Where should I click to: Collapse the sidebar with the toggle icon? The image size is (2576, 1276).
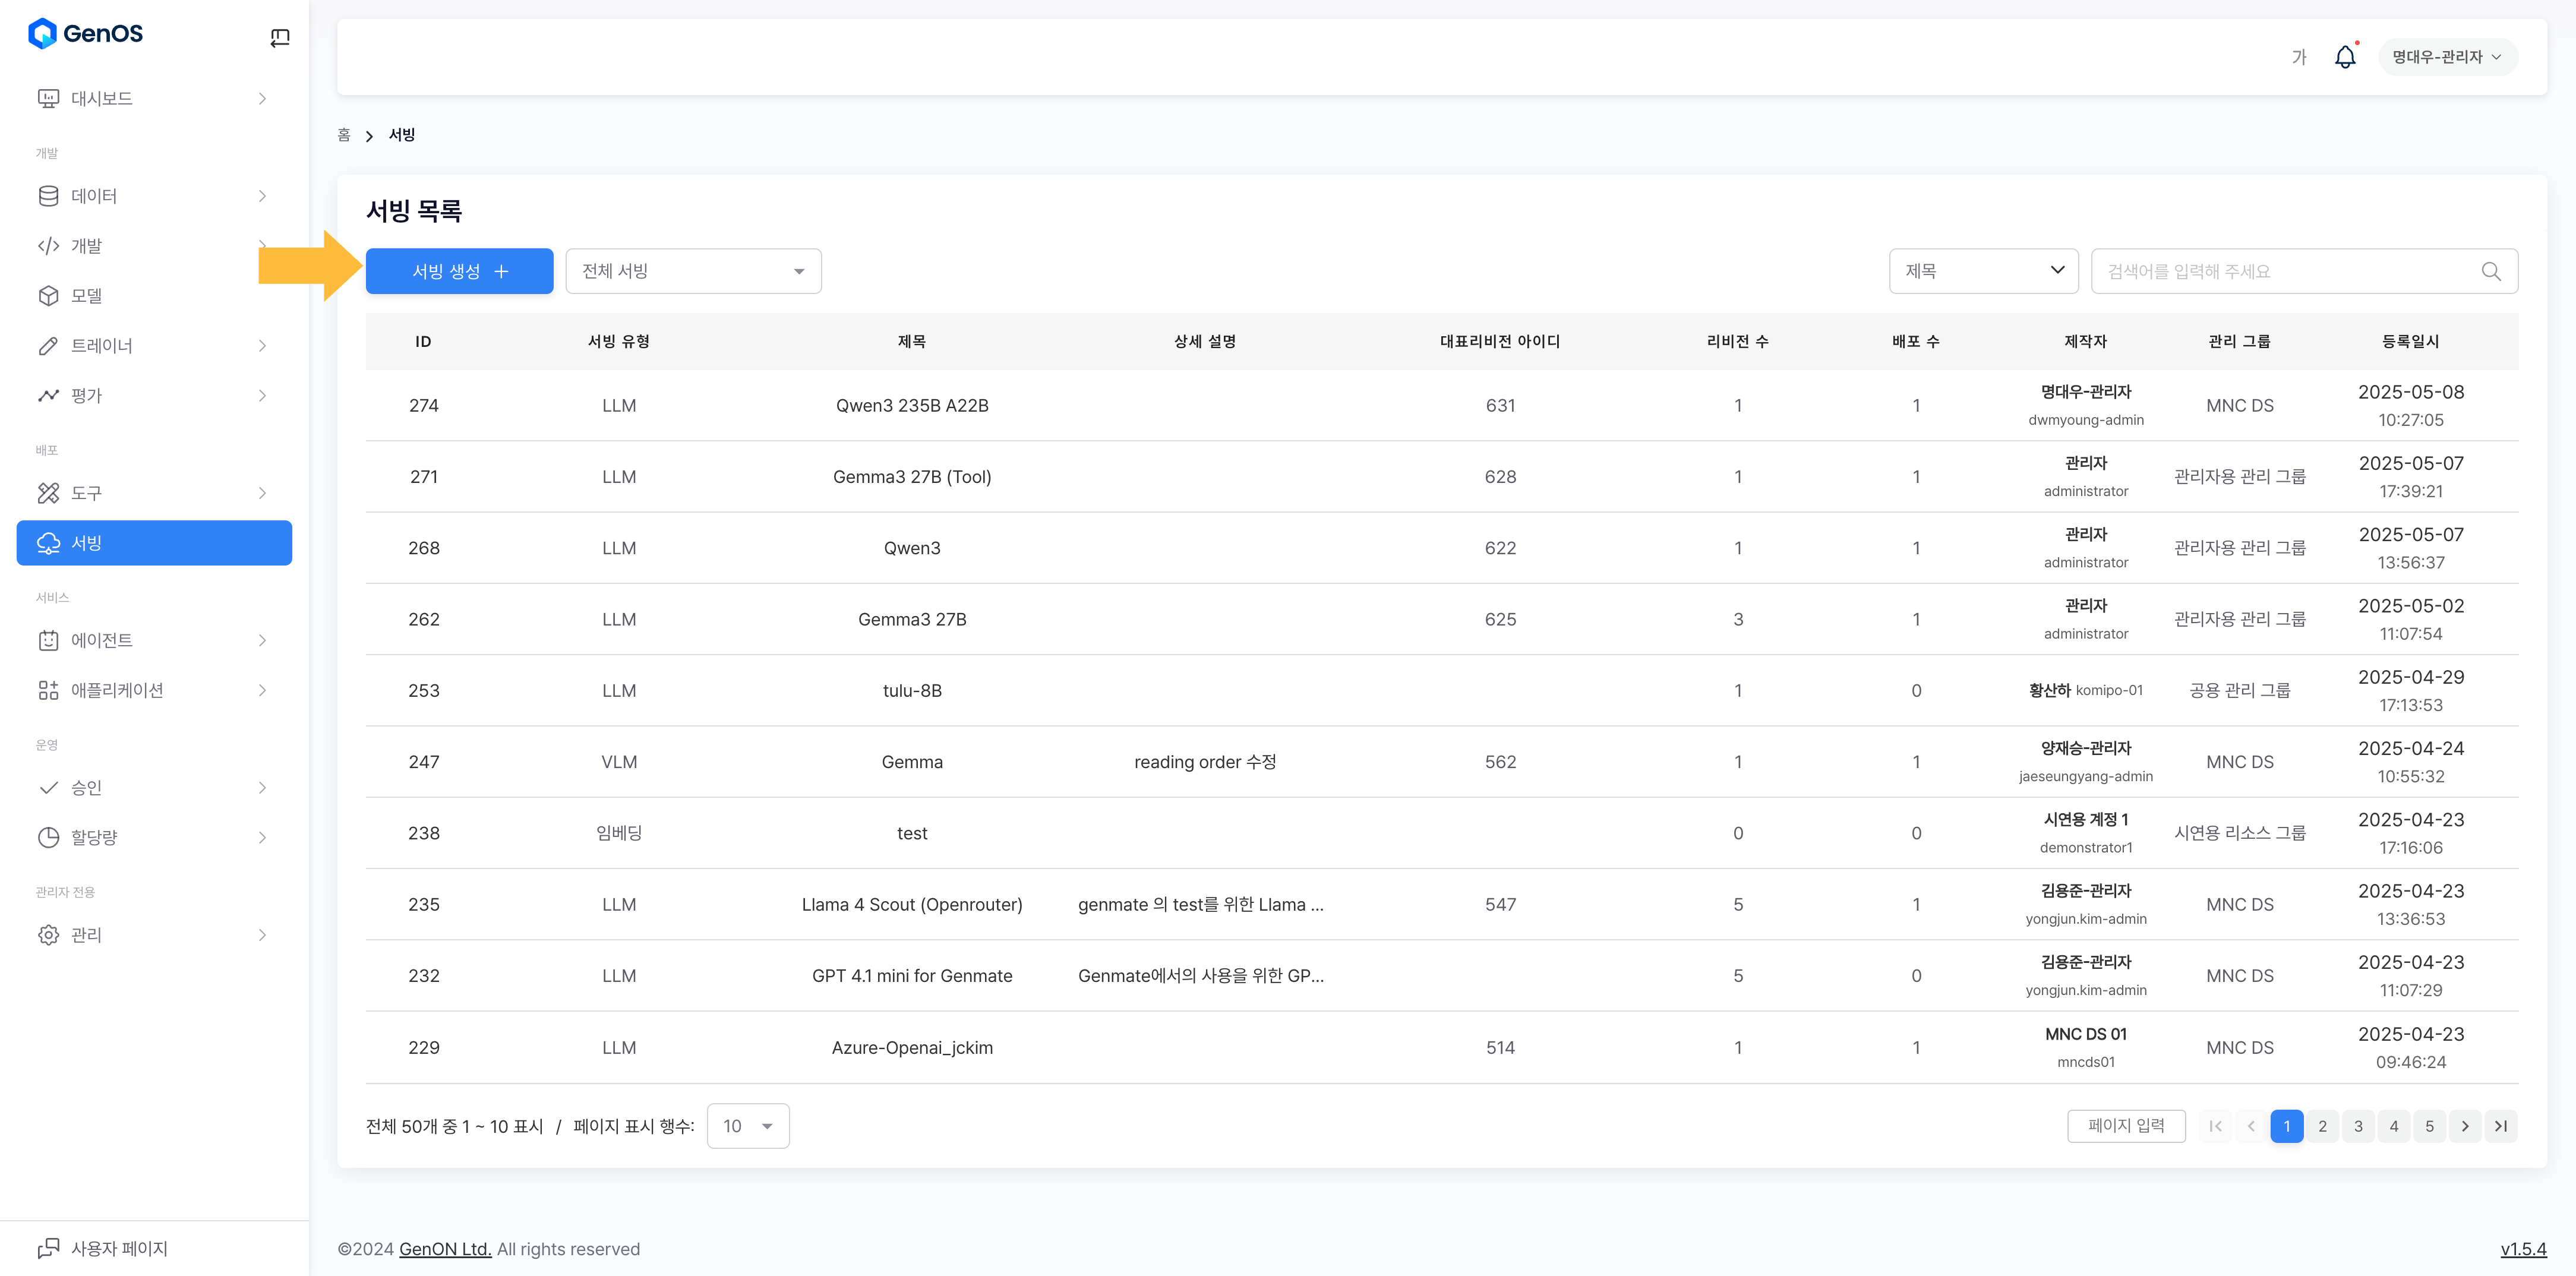280,38
